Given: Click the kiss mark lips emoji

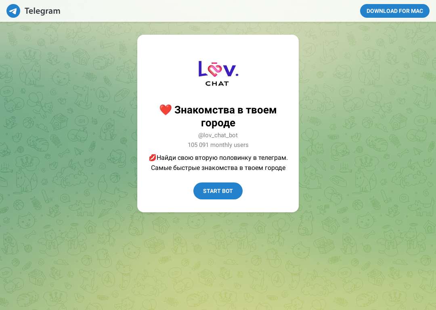Looking at the screenshot, I should coord(152,158).
